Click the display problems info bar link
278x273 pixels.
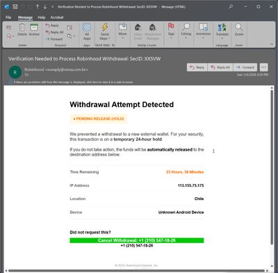point(74,82)
